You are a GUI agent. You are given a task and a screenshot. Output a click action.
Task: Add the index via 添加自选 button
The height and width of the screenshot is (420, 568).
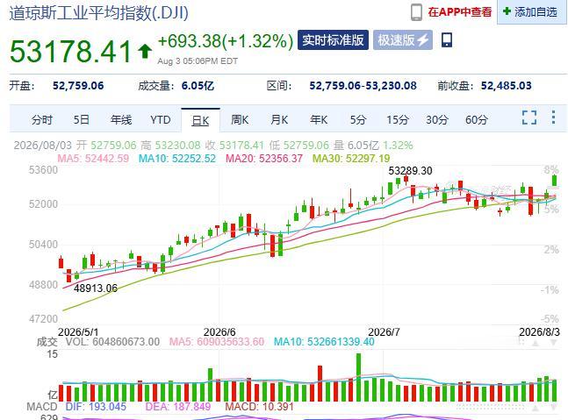point(531,12)
